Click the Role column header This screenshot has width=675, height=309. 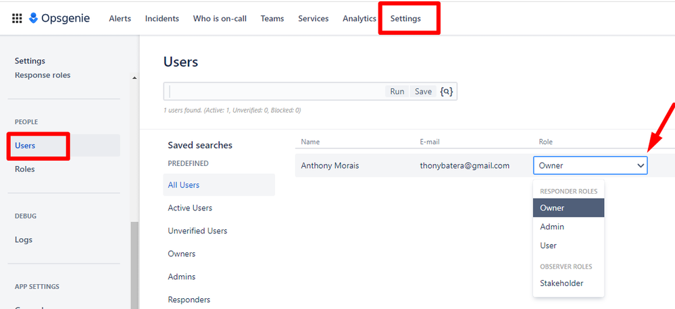click(545, 142)
